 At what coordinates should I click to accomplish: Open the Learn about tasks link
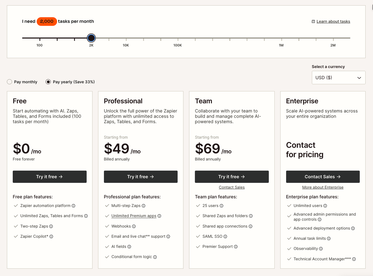pyautogui.click(x=333, y=22)
